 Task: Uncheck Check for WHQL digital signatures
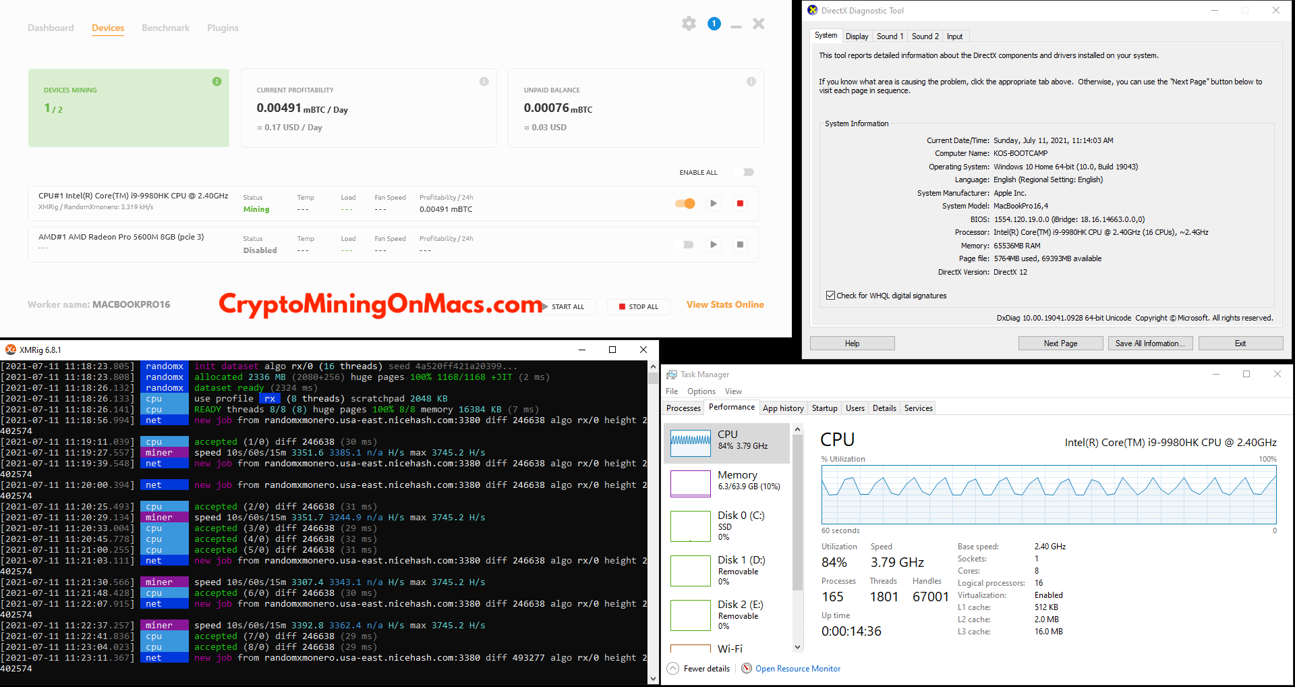[830, 296]
